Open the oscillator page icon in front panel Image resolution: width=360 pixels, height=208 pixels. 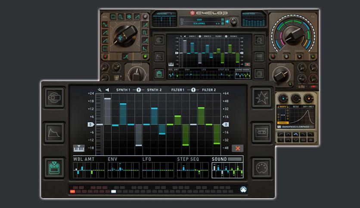(54, 98)
